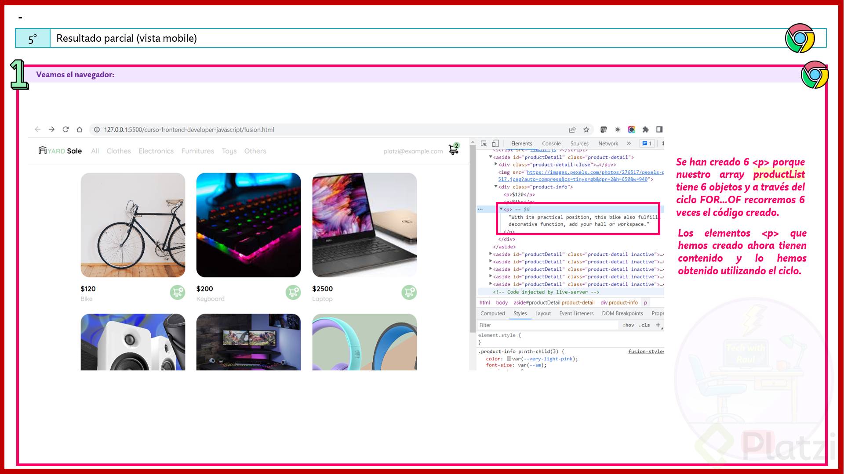Open the DOM Breakpoints tab

point(622,313)
